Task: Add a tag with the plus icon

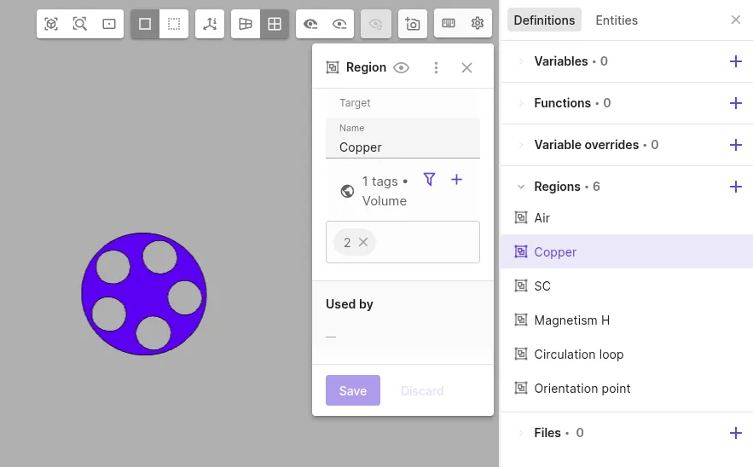Action: point(457,180)
